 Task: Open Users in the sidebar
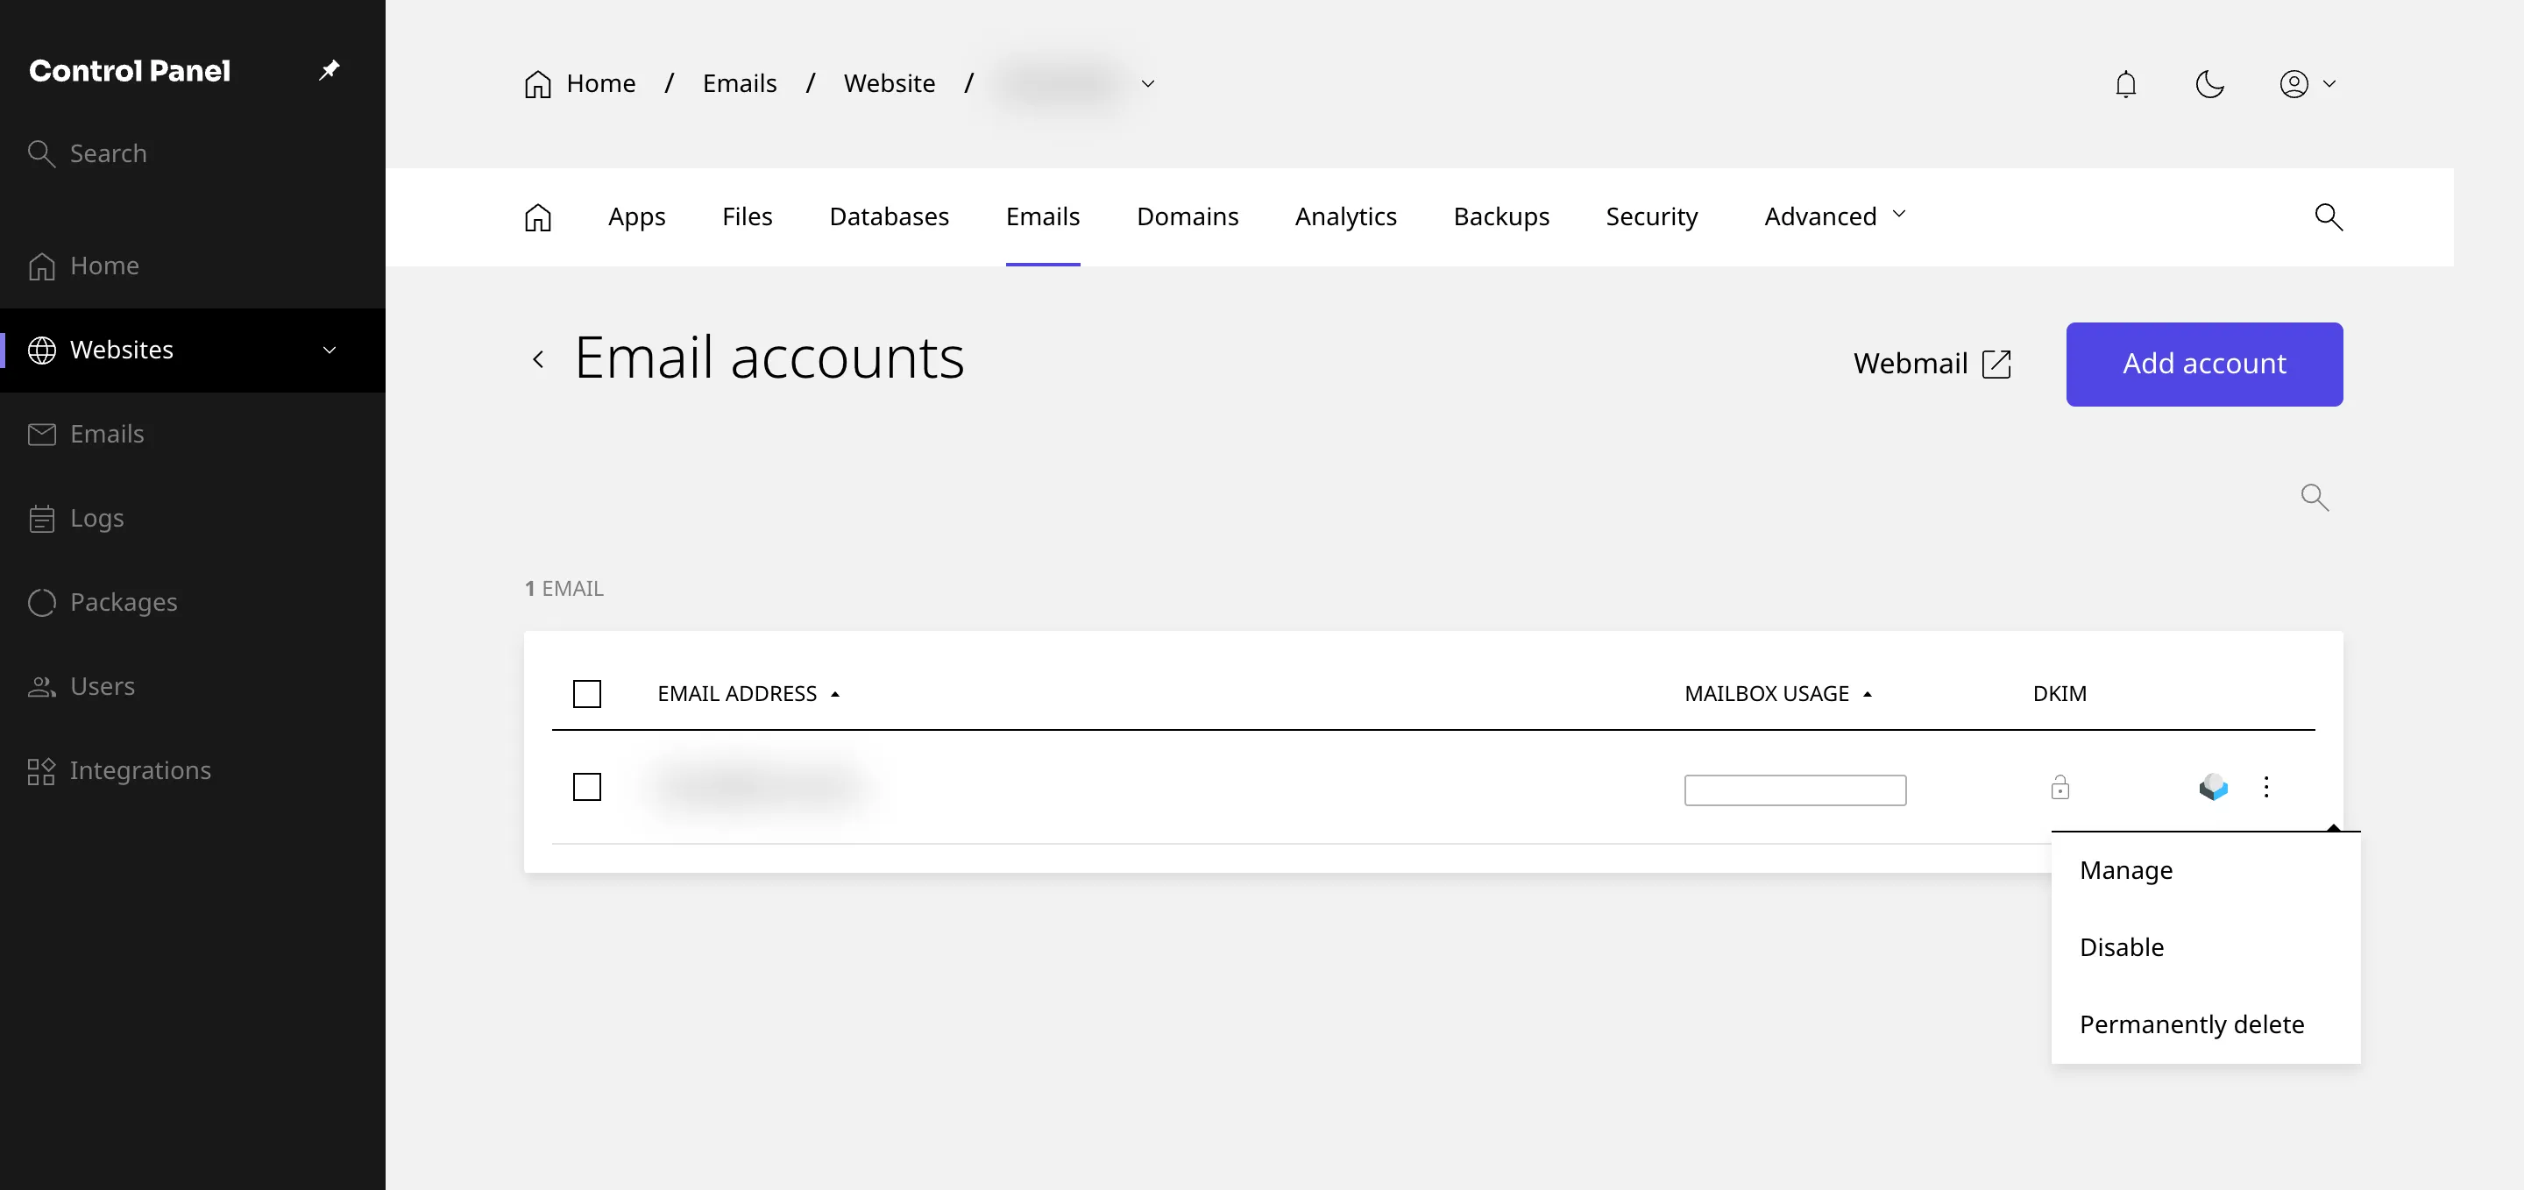click(192, 687)
